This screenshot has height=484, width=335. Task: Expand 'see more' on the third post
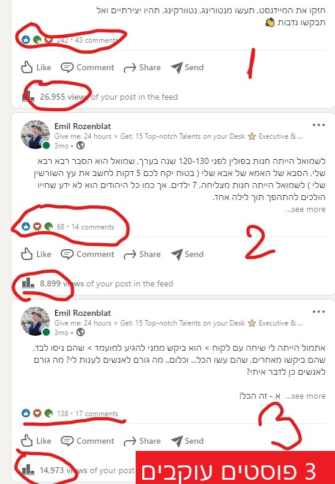[x=306, y=396]
